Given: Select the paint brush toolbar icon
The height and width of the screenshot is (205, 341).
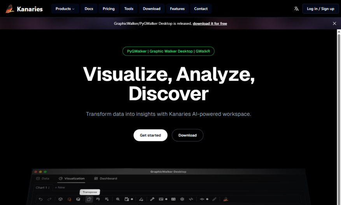Looking at the screenshot, I should [x=214, y=199].
